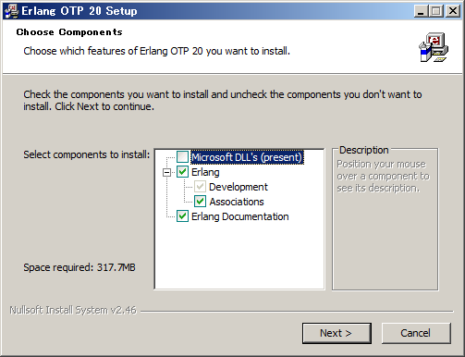The height and width of the screenshot is (357, 465).
Task: Close the setup window
Action: [453, 11]
